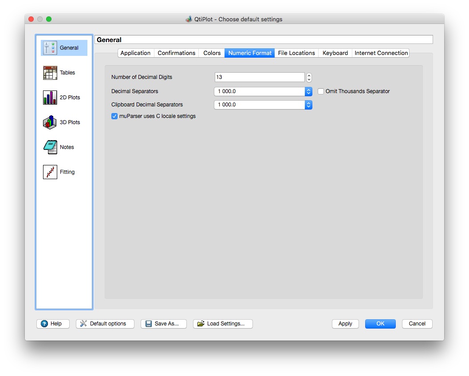Enable Omit Thousands Separator checkbox
The height and width of the screenshot is (376, 469).
coord(321,91)
